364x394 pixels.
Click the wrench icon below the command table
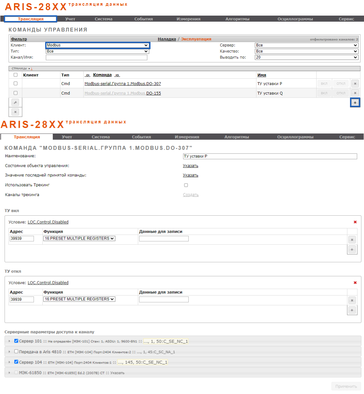(x=15, y=103)
